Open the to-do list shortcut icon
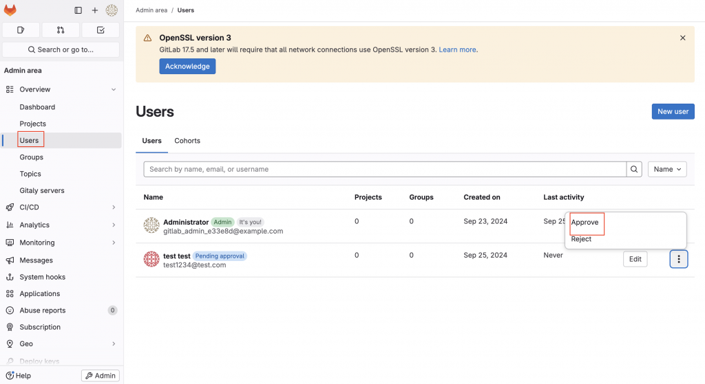This screenshot has height=384, width=705. point(101,30)
